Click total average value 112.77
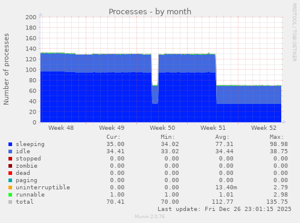Screen dimensions: 300x223 coord(222,202)
